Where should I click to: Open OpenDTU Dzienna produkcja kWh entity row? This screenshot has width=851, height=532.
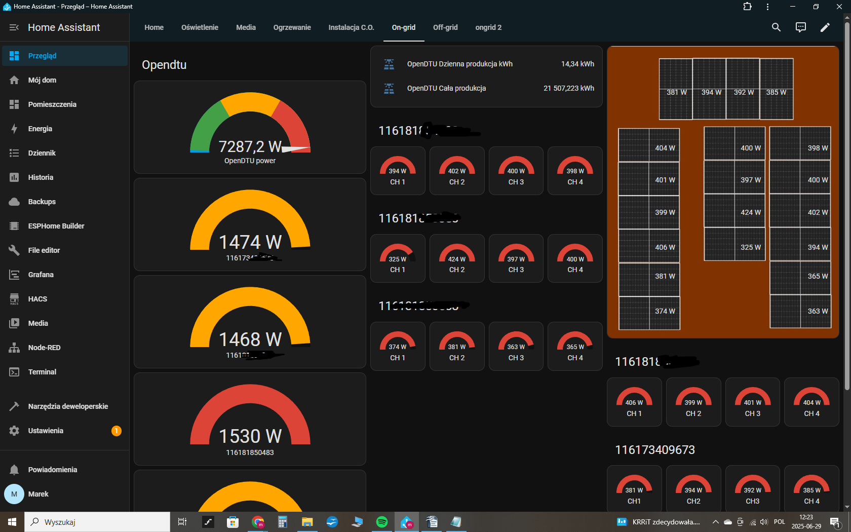[x=486, y=64]
